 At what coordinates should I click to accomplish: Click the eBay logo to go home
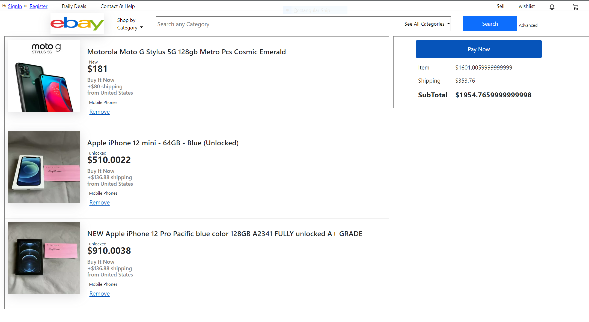tap(77, 23)
